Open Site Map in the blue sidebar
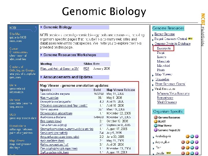Screen dimensions: 208x156 point(15,34)
